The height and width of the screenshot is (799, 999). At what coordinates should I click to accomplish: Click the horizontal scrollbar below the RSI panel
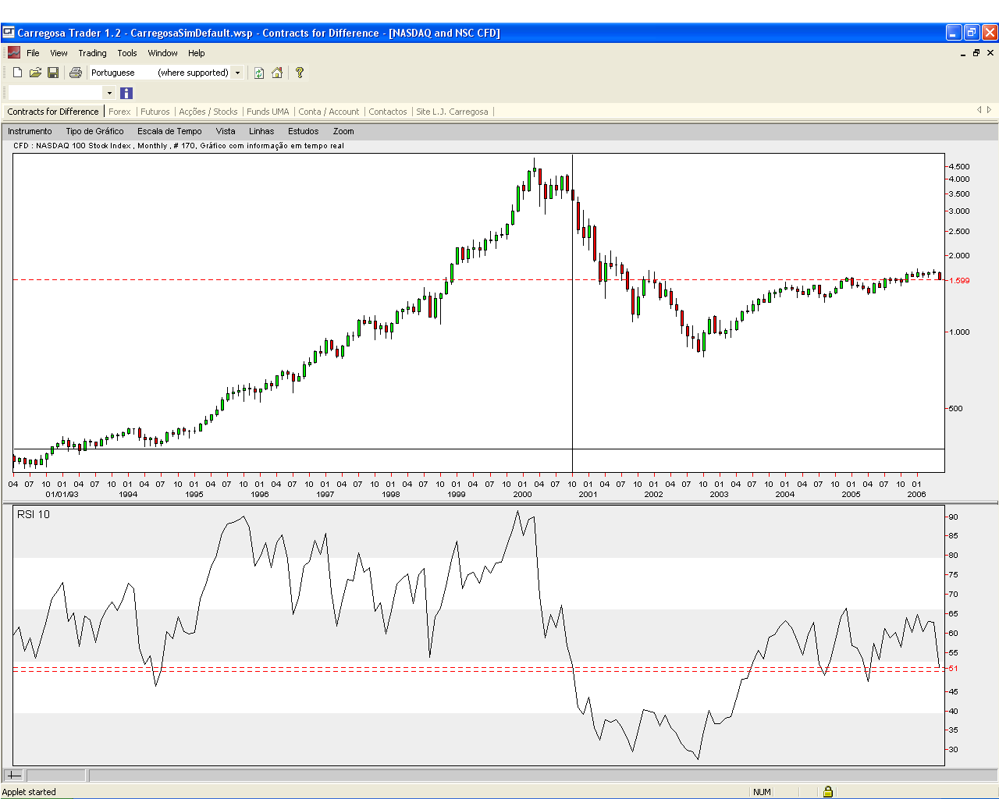[x=542, y=775]
